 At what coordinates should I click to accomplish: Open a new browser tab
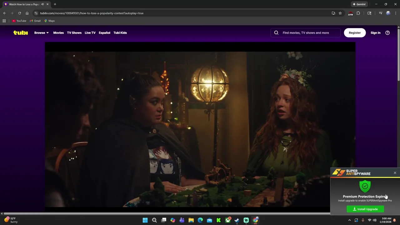point(55,4)
